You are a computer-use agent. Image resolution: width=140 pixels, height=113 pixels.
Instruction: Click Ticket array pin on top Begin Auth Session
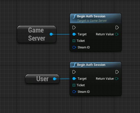click(74, 41)
